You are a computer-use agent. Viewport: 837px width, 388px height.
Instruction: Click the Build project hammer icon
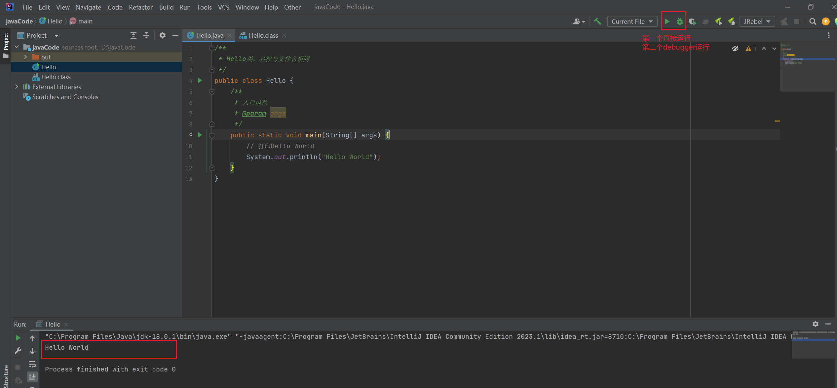597,21
